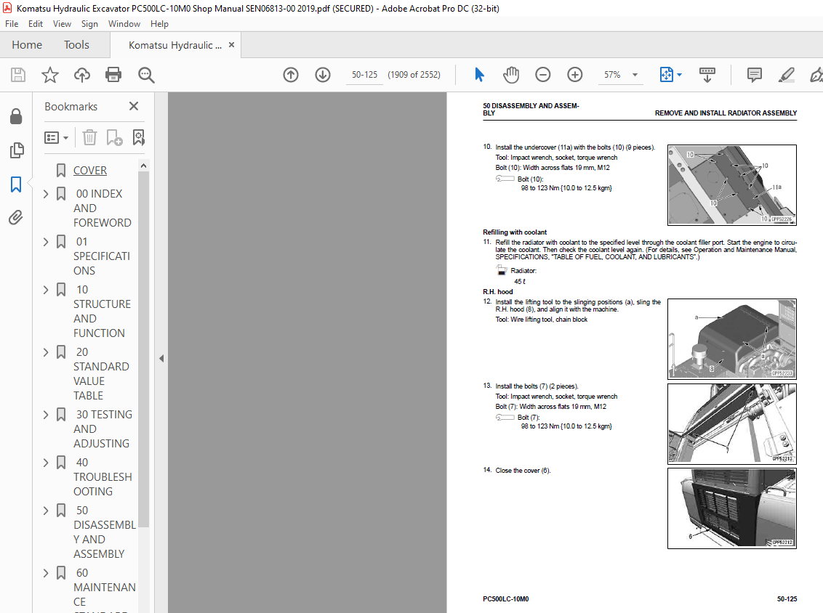Open the Find text magnifier icon

(146, 75)
